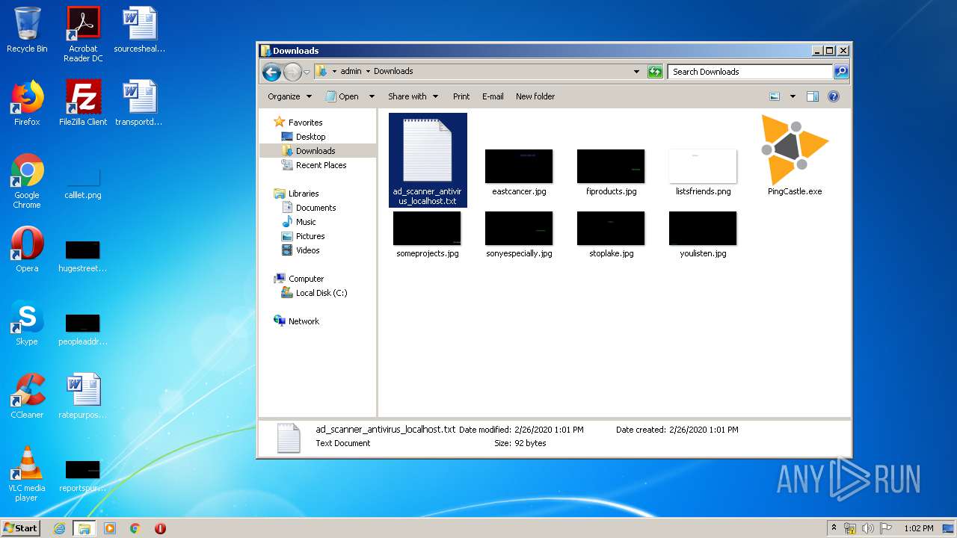Image resolution: width=957 pixels, height=538 pixels.
Task: Open Local Disk (C:)
Action: point(321,293)
